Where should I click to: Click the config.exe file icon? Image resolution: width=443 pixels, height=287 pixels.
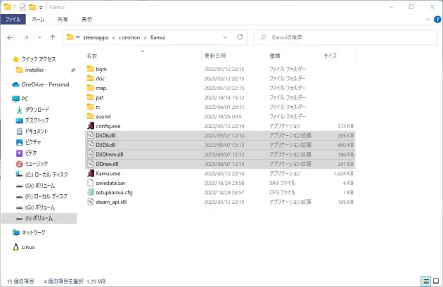(90, 126)
